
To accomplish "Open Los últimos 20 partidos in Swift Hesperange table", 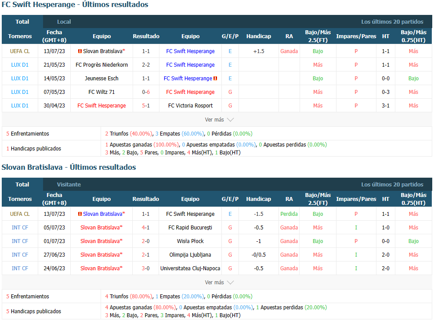I will click(x=392, y=21).
